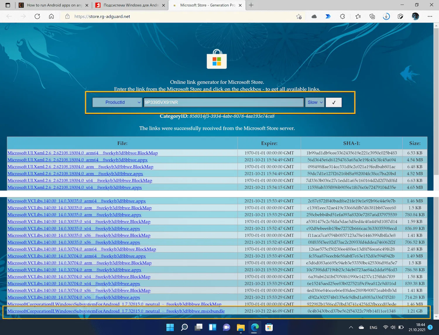
Task: Launch Chat from the taskbar
Action: 227,327
